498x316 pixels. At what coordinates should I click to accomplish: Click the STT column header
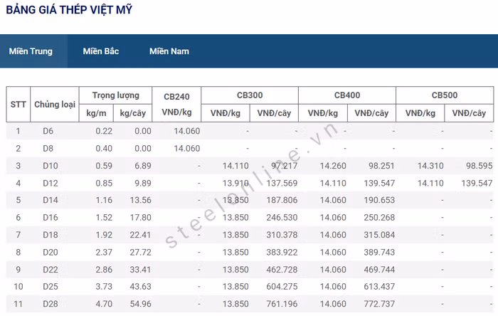18,104
